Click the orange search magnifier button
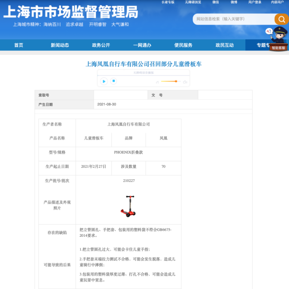This screenshot has width=289, height=289. coord(281,19)
